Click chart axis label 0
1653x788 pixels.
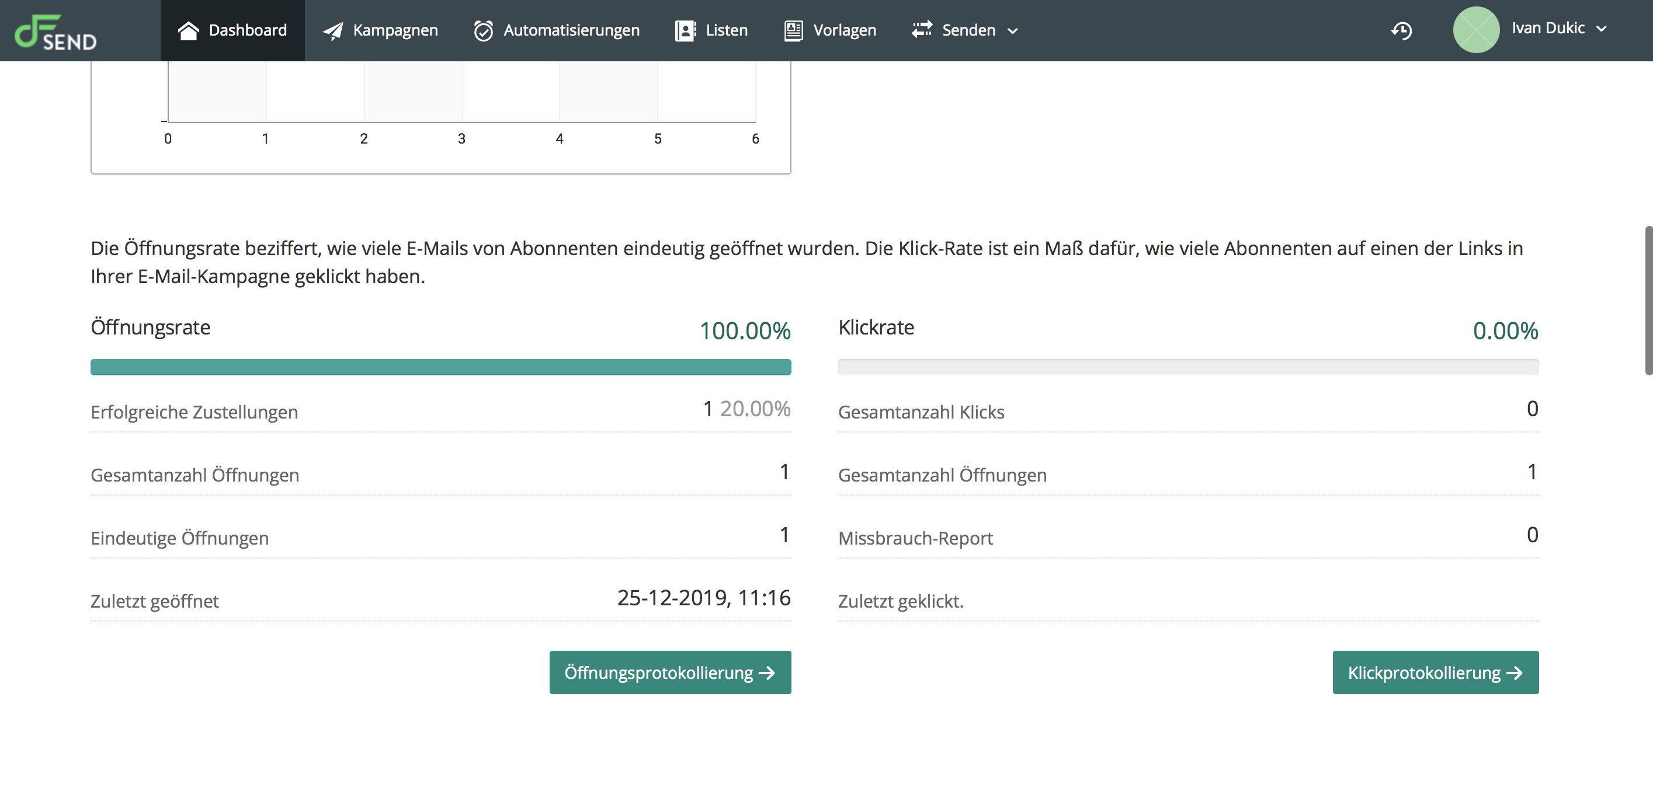pos(168,138)
